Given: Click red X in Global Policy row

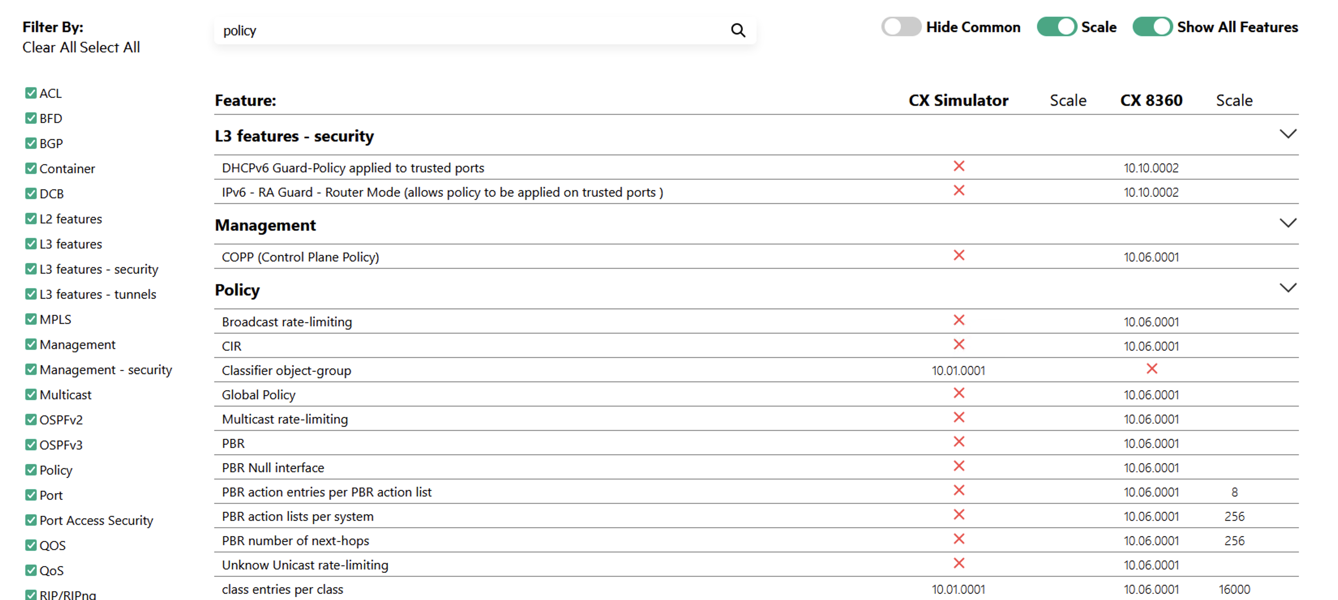Looking at the screenshot, I should coord(959,393).
